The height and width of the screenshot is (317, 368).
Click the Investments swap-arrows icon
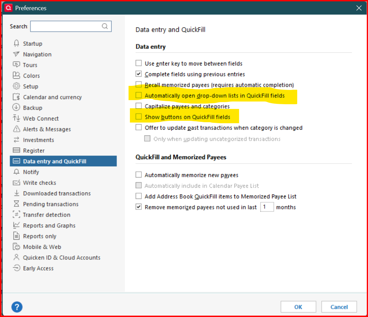[16, 140]
